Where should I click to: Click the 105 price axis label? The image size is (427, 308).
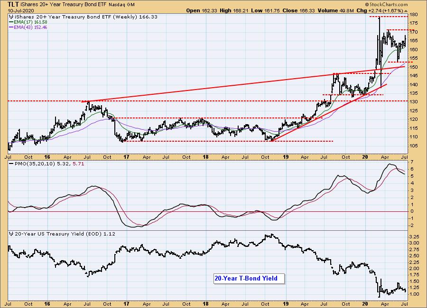pos(414,145)
